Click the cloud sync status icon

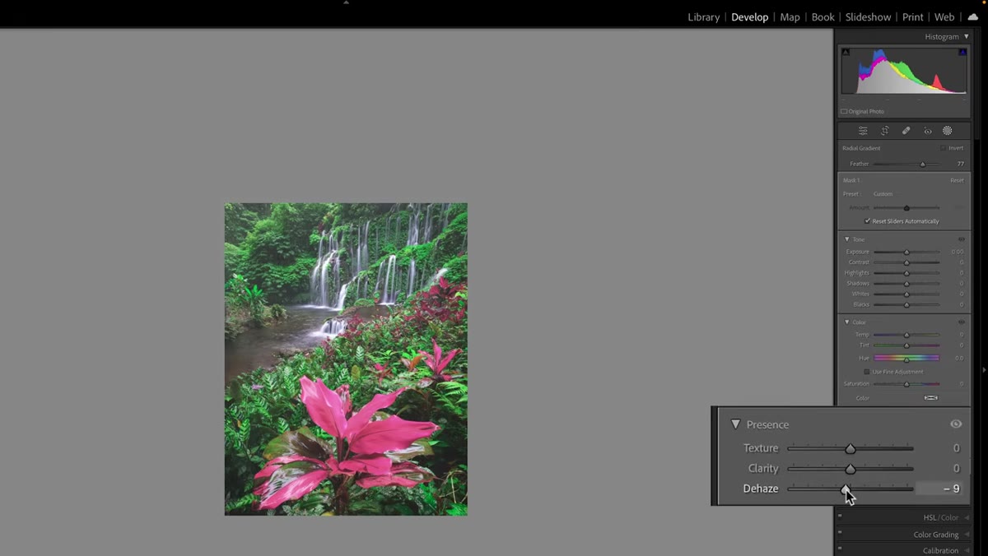tap(972, 16)
